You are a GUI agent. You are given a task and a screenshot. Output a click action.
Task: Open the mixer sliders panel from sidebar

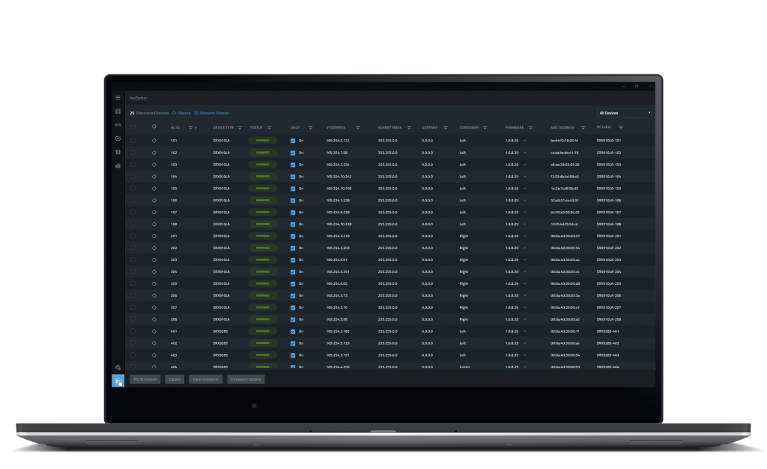tap(118, 153)
